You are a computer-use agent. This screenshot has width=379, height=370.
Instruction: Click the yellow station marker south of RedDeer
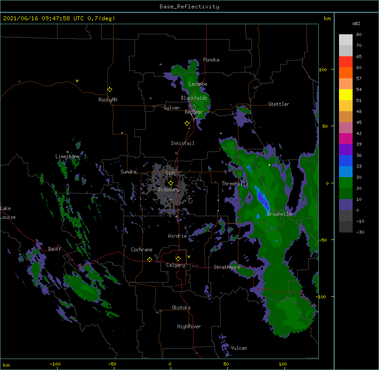click(x=187, y=123)
